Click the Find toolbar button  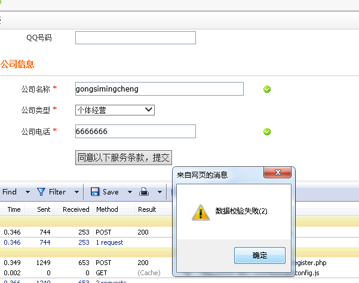(x=10, y=191)
